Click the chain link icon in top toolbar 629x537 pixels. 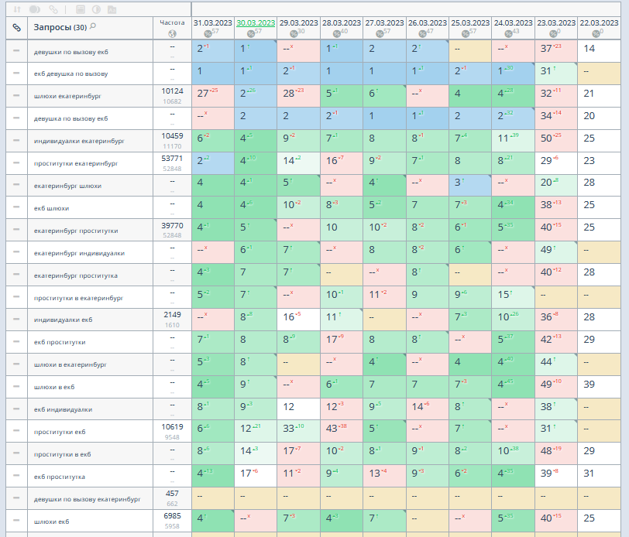pyautogui.click(x=53, y=10)
